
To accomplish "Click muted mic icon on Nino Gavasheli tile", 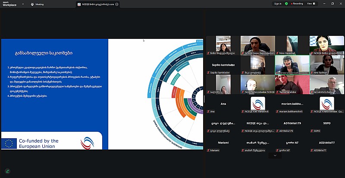I will (x=277, y=53).
